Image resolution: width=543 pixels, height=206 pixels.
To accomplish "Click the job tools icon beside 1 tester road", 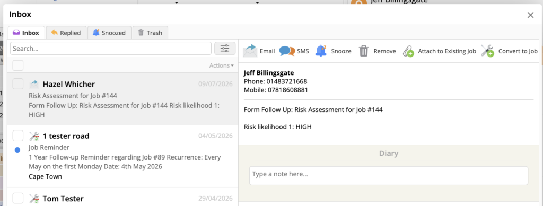I will 34,136.
